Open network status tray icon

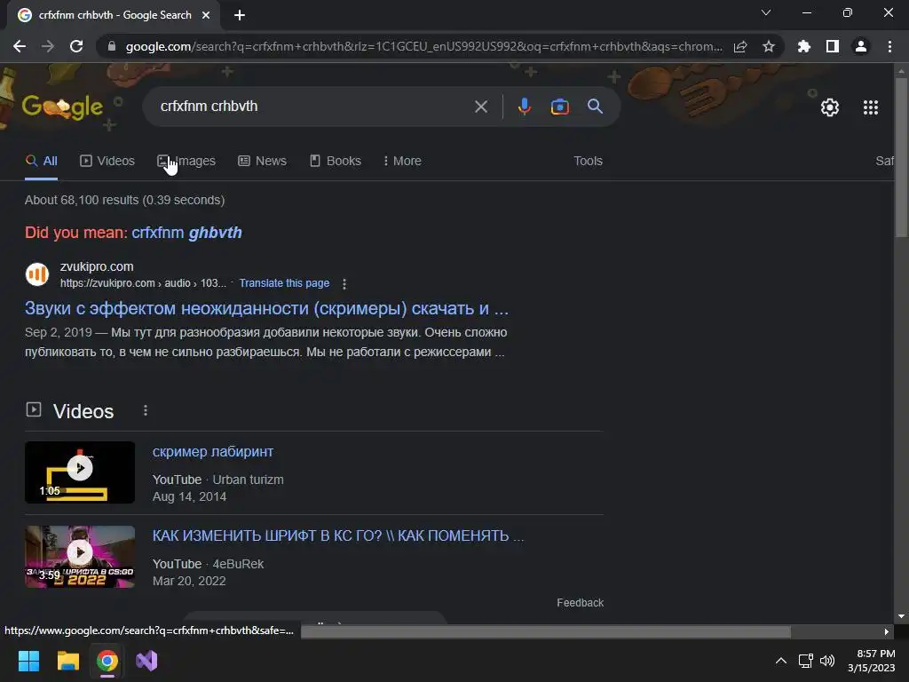[805, 661]
